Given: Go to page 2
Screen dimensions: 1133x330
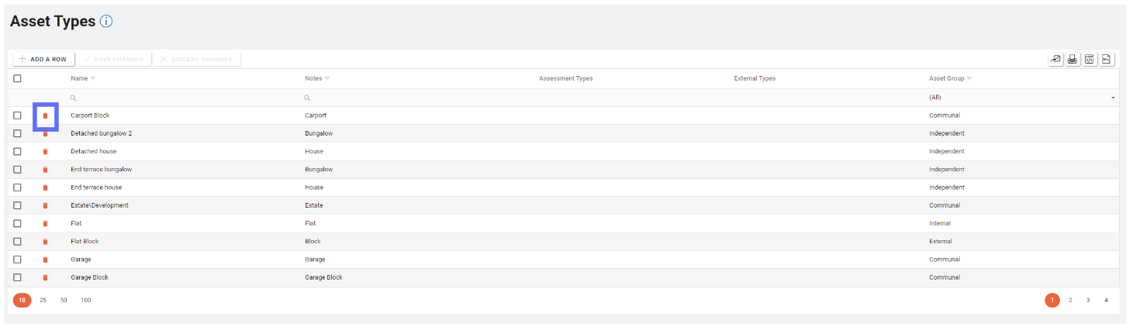Looking at the screenshot, I should pos(1070,300).
